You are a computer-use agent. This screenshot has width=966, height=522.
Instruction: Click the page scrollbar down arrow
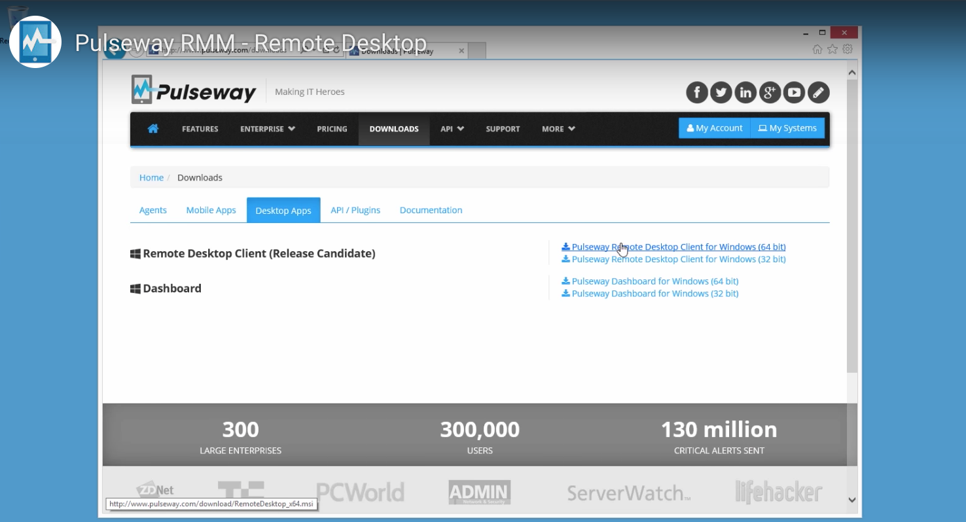coord(852,500)
